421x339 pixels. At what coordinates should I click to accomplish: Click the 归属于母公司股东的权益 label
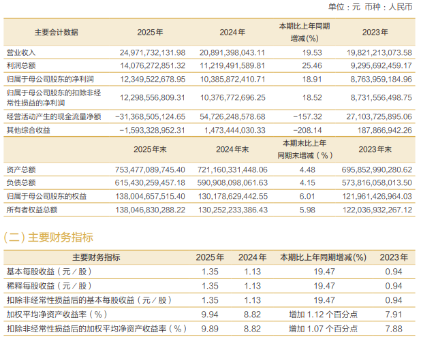(x=46, y=197)
